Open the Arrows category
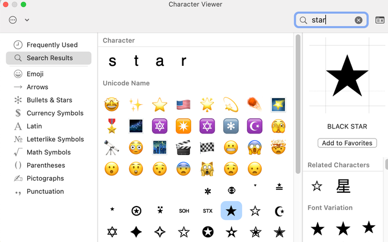Screen dimensions: 388x242 tap(49, 87)
